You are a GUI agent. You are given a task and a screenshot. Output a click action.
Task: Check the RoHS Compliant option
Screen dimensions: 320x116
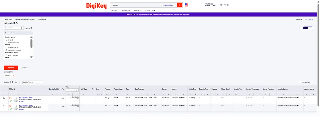7,55
